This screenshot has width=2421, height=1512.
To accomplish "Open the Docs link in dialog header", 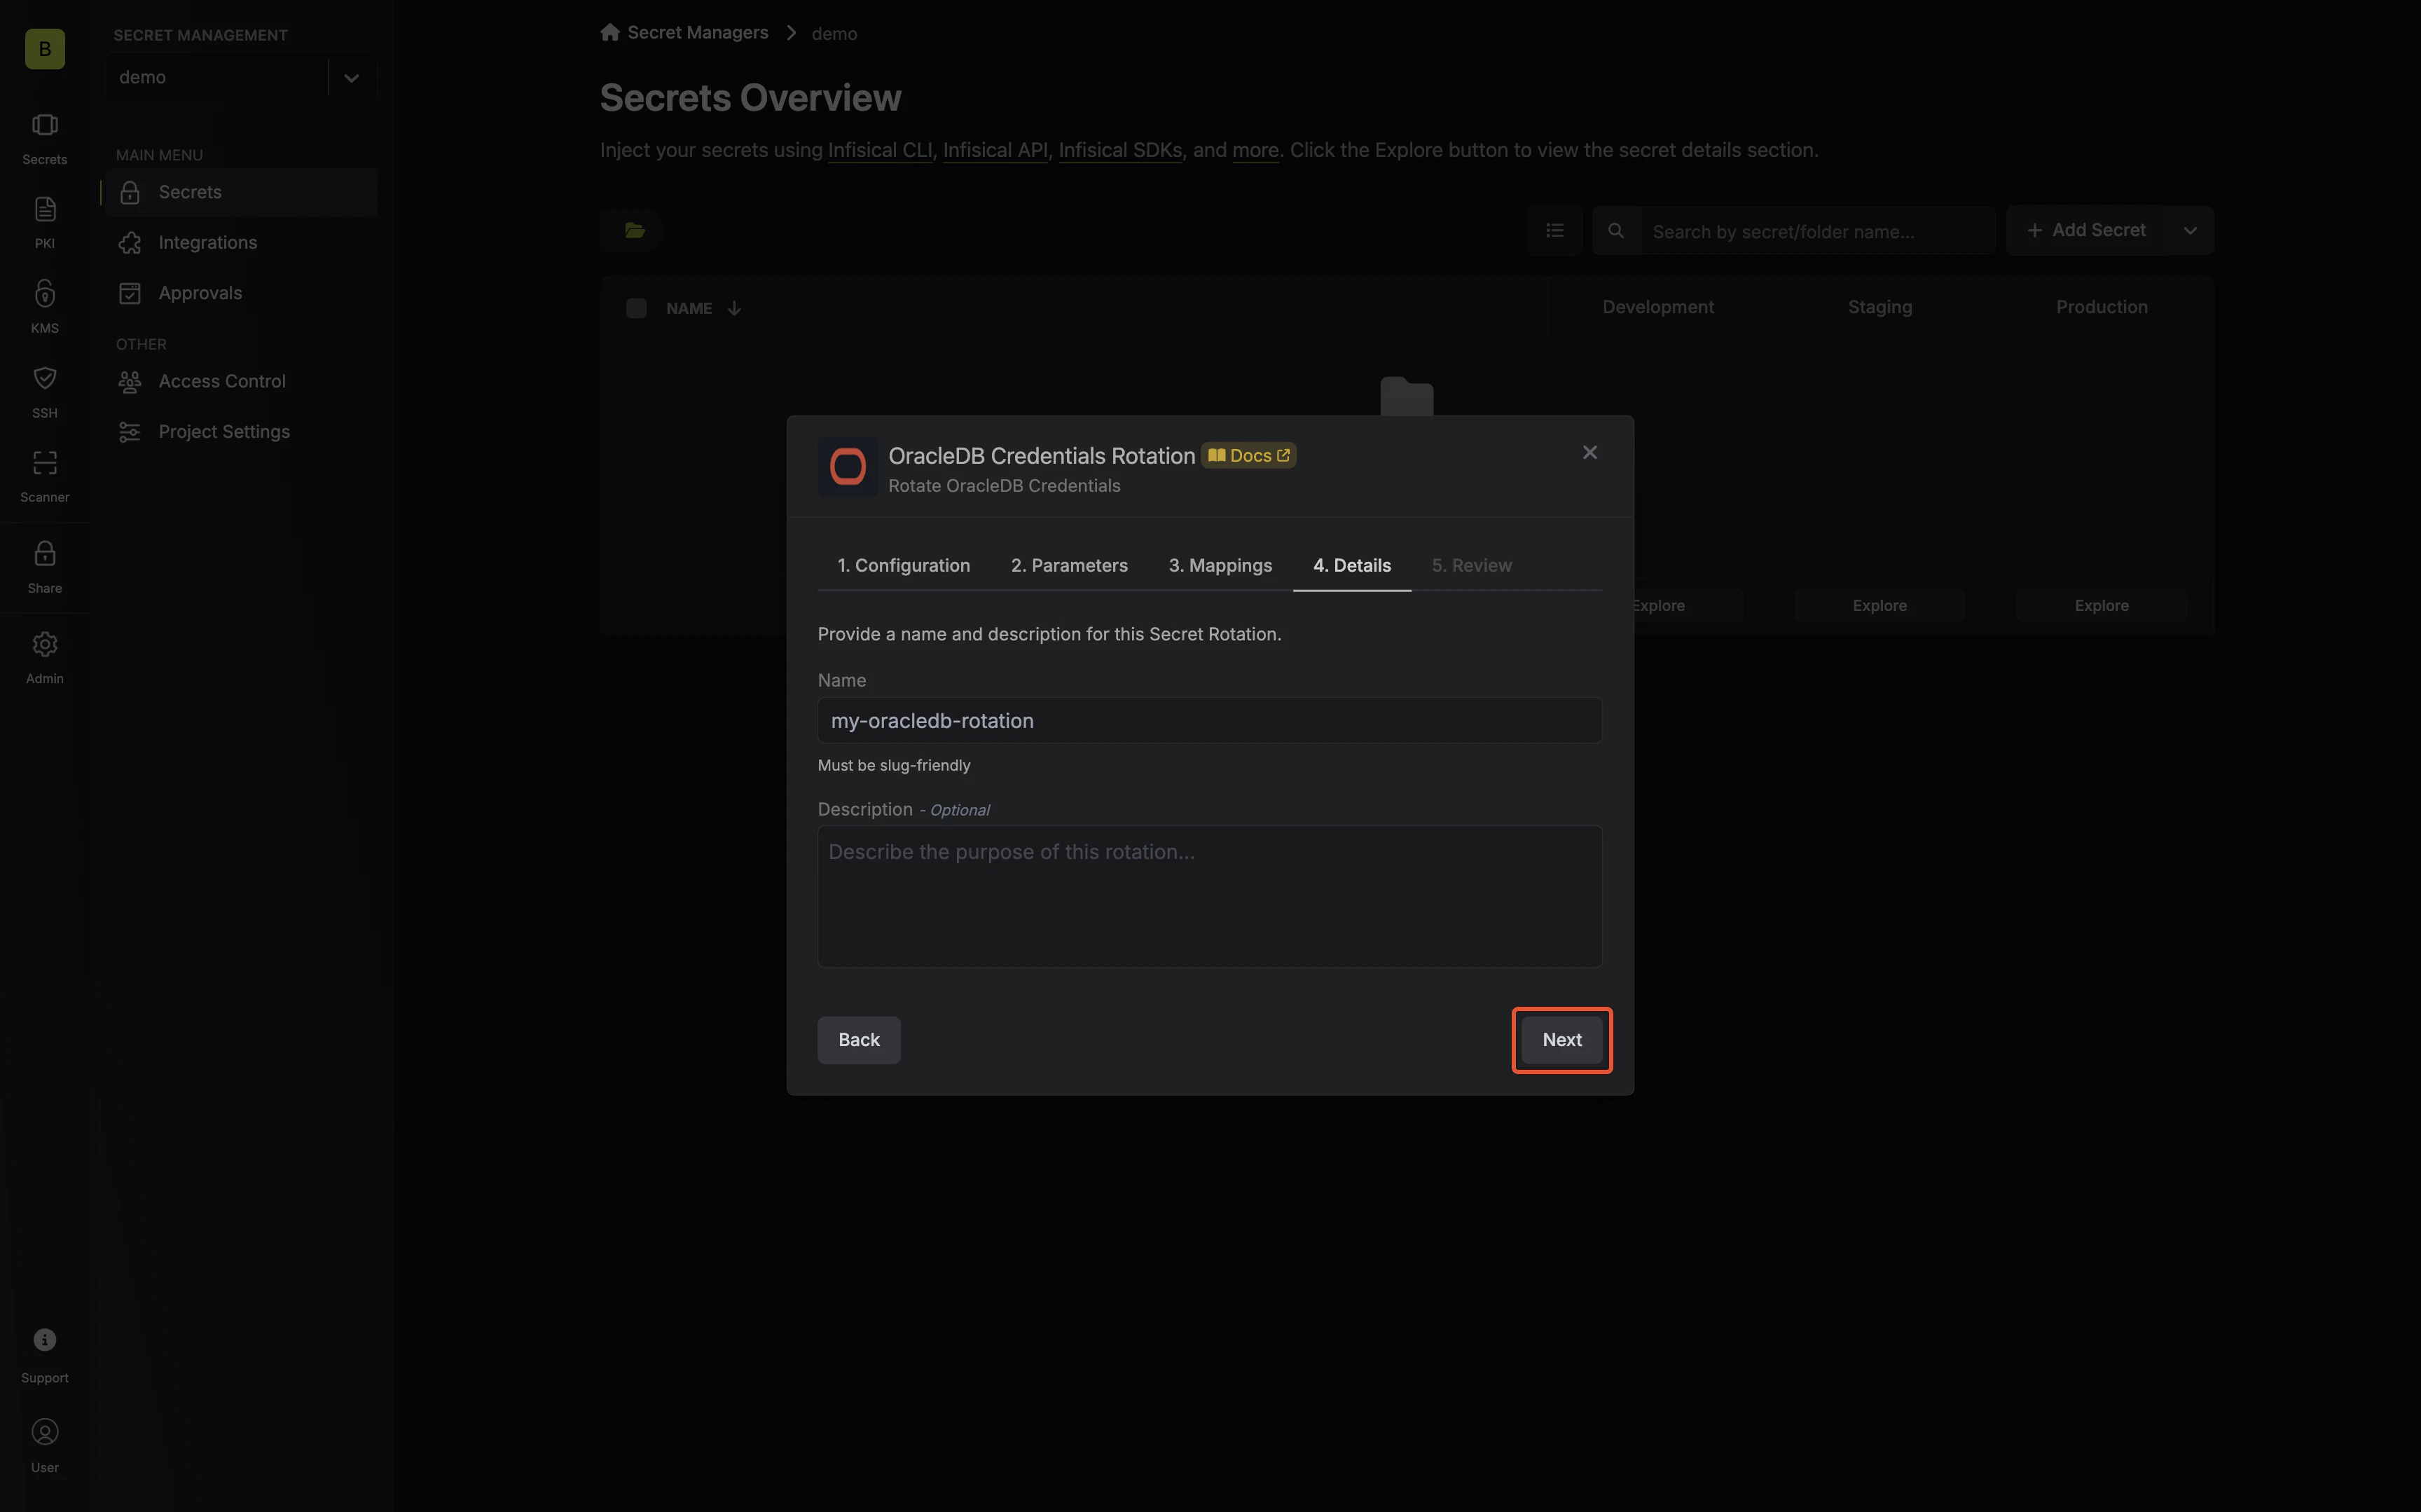I will tap(1248, 456).
